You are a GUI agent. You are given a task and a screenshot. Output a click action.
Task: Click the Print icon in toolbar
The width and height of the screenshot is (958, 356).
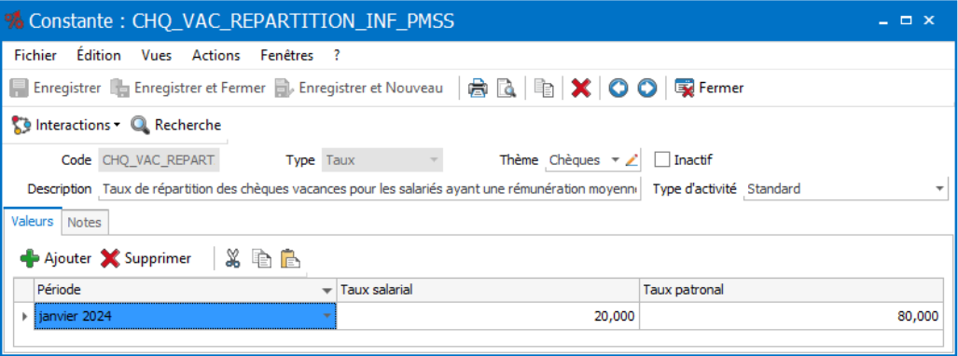(478, 89)
